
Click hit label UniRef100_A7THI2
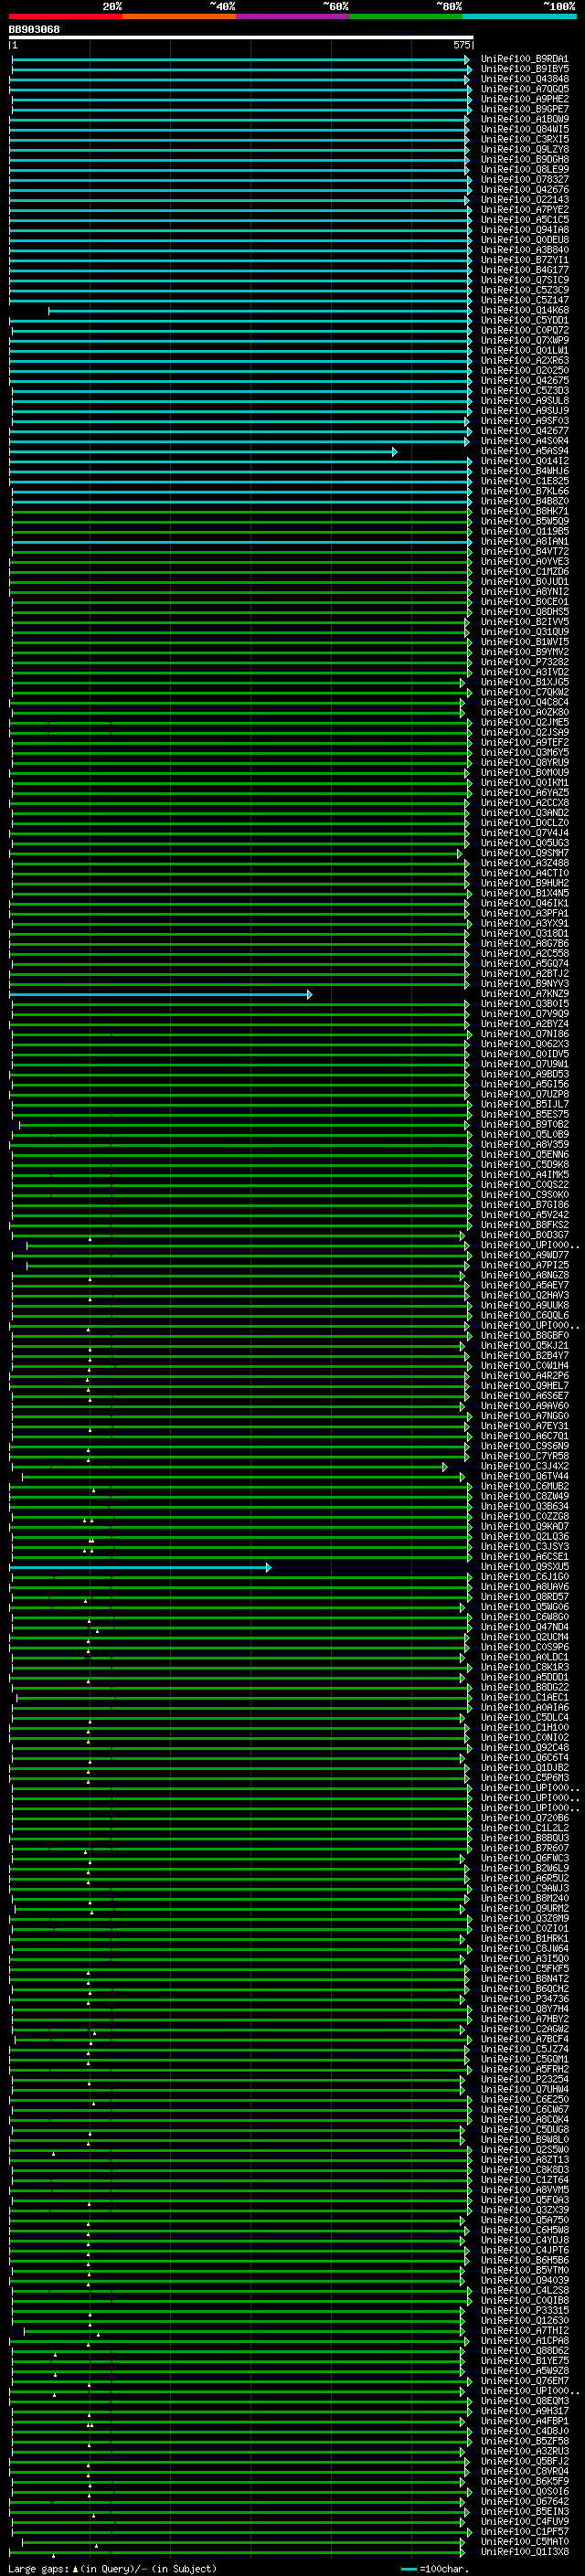[524, 2331]
